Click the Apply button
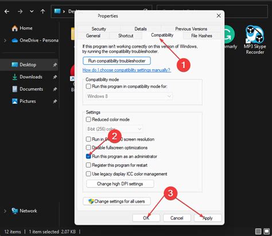The height and width of the screenshot is (236, 272). pyautogui.click(x=208, y=218)
